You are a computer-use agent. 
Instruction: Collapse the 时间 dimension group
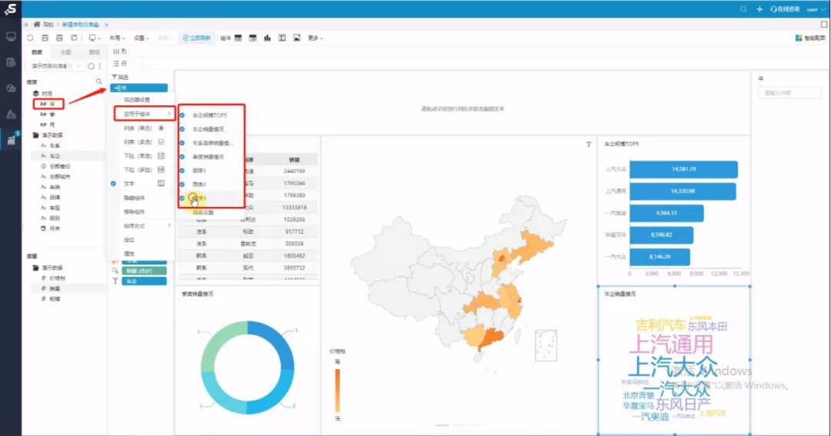click(36, 93)
